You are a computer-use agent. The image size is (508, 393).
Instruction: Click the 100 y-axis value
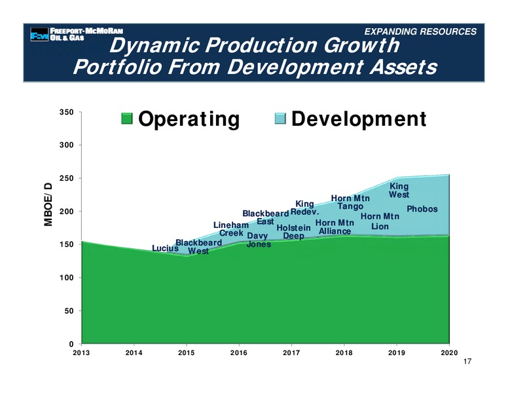pyautogui.click(x=66, y=278)
